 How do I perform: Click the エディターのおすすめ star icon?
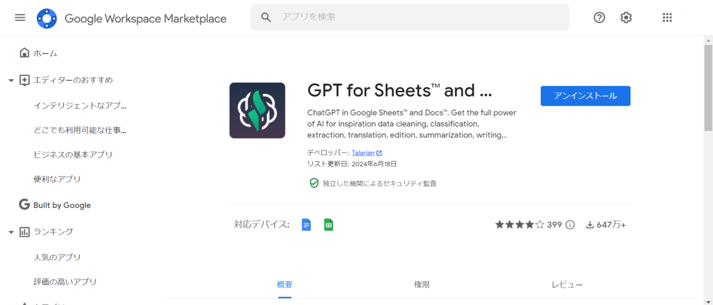tap(24, 80)
